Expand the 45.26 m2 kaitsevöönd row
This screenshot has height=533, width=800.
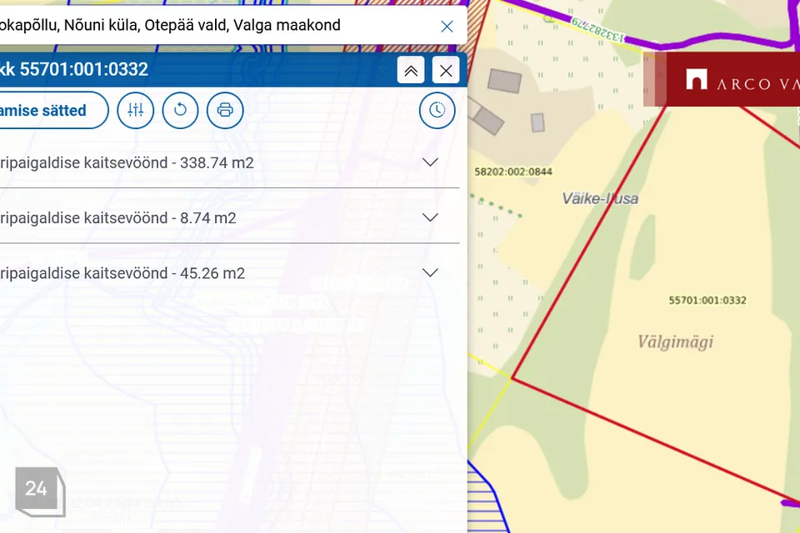(x=431, y=272)
